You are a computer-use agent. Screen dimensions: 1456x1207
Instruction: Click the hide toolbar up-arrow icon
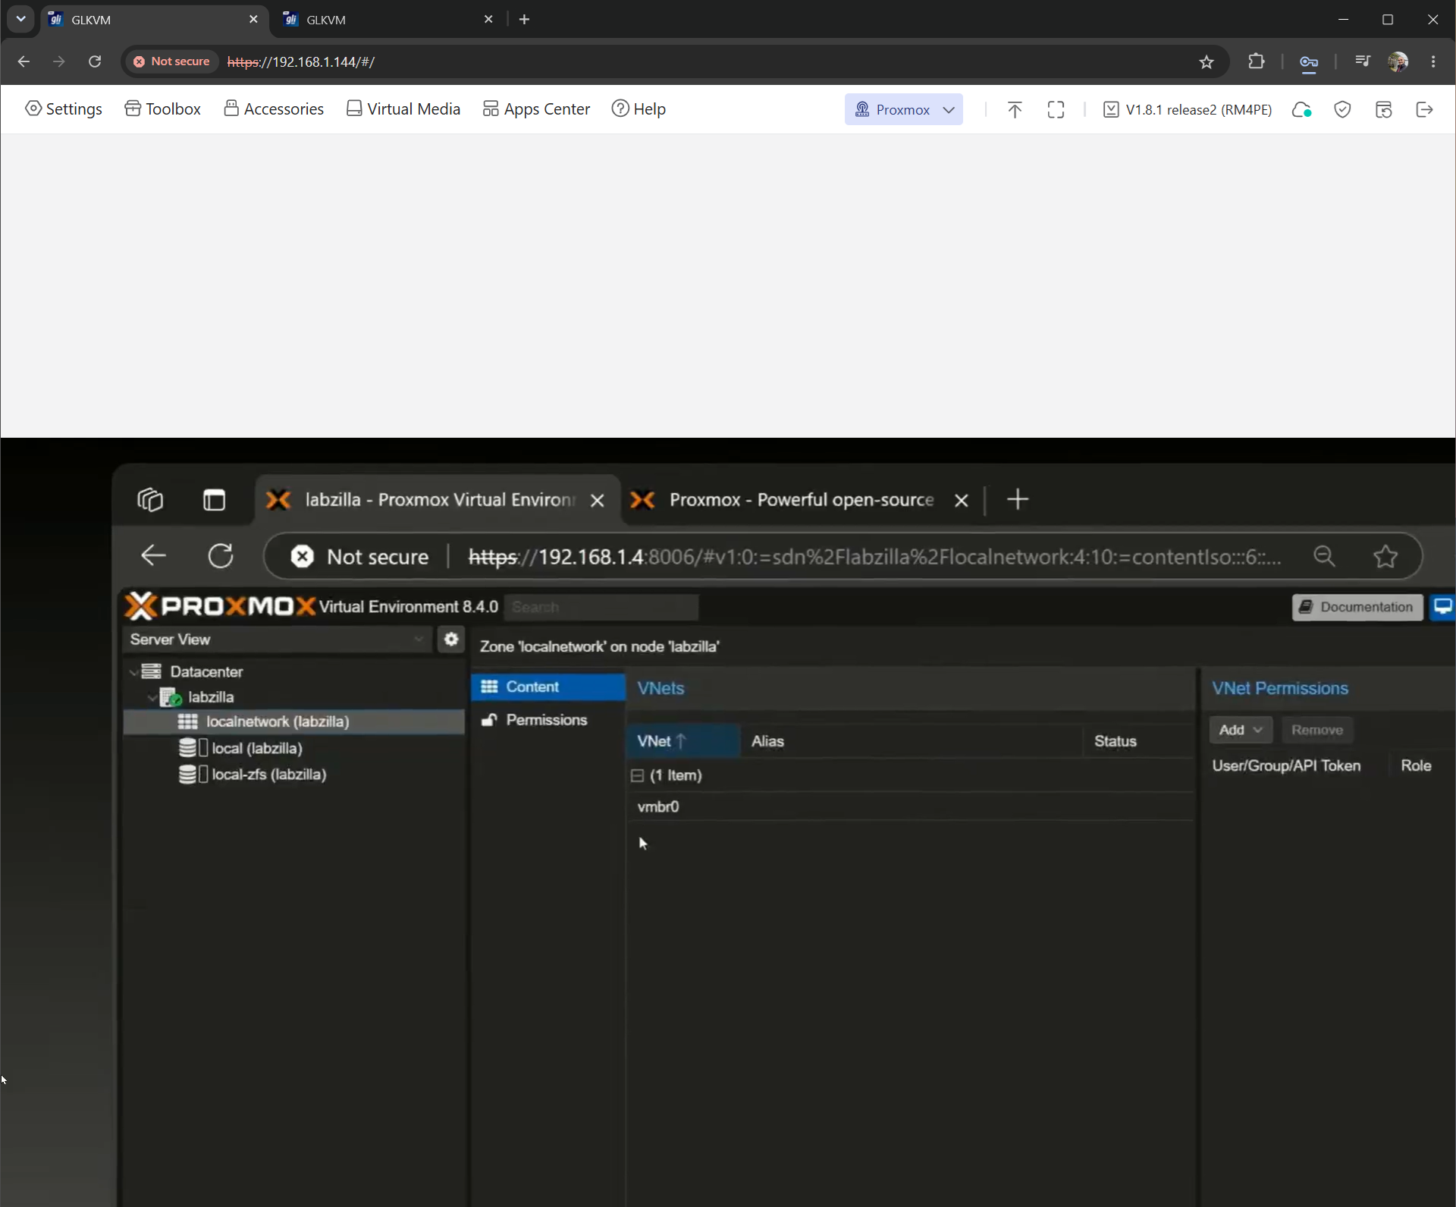pyautogui.click(x=1015, y=110)
